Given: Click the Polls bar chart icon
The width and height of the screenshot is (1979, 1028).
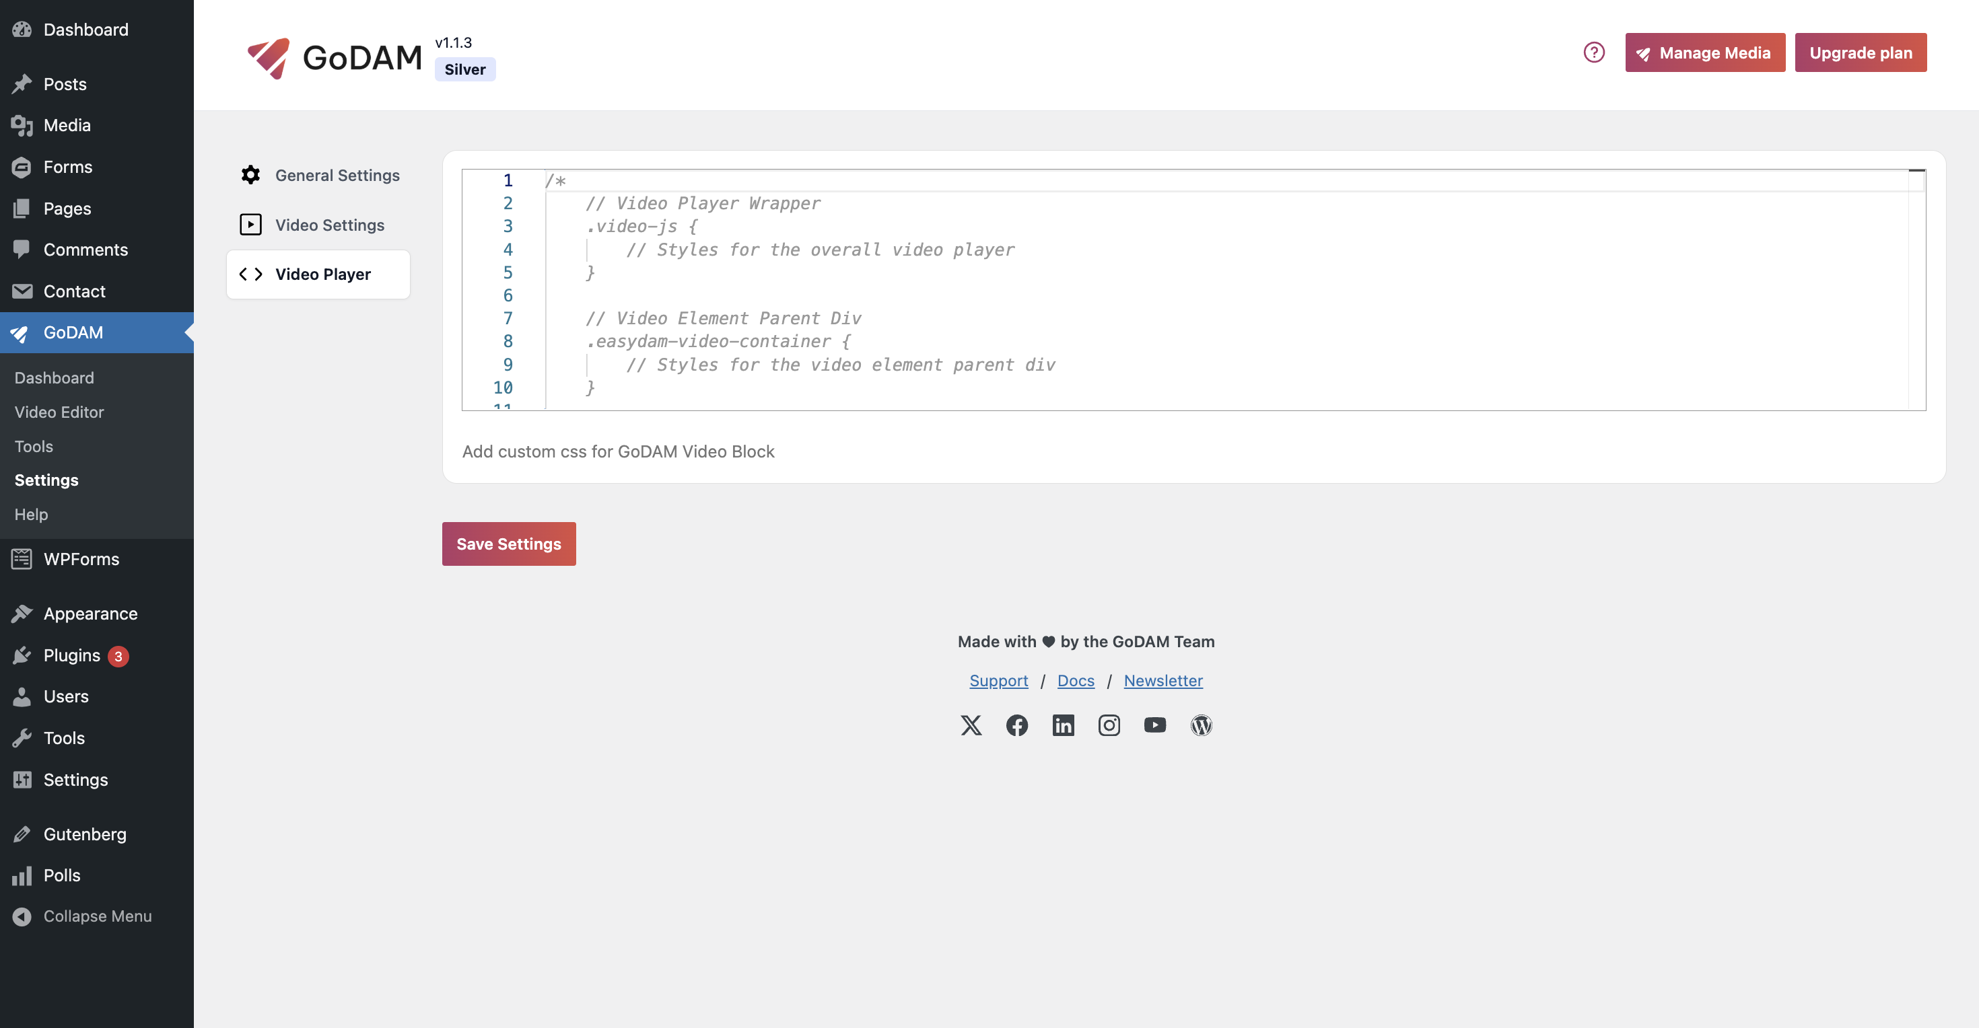Looking at the screenshot, I should point(22,875).
